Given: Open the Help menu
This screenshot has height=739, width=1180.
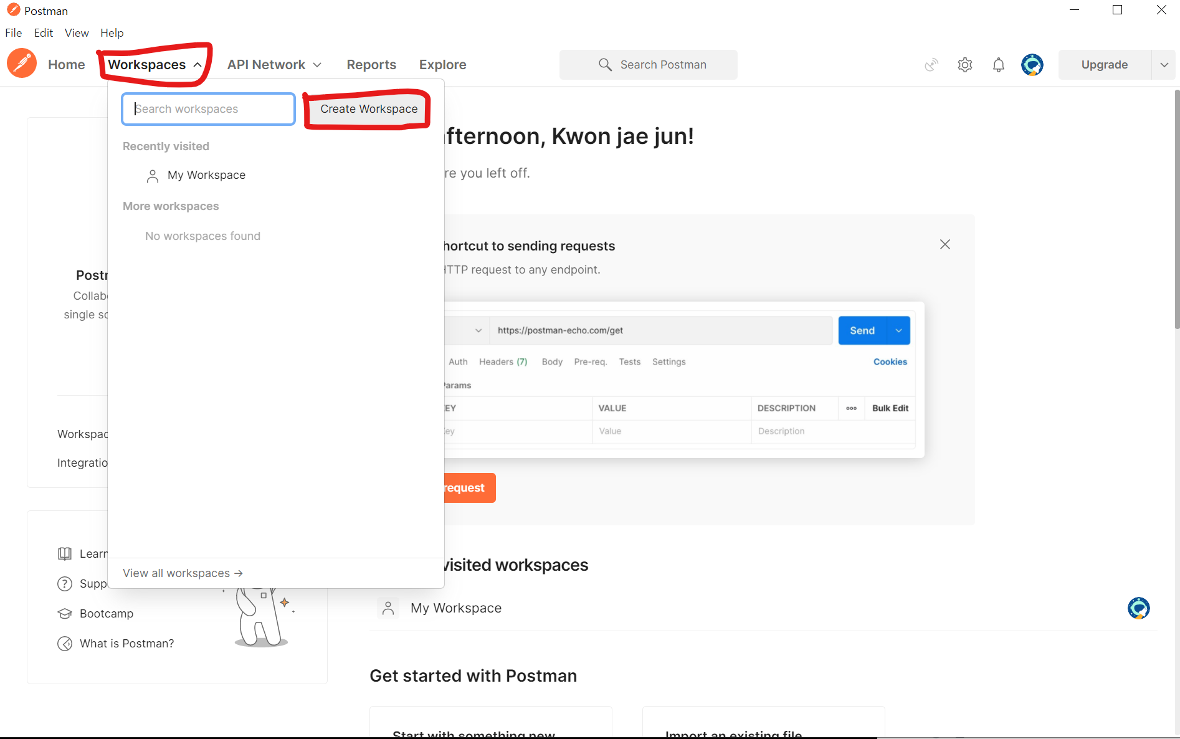Looking at the screenshot, I should 112,33.
